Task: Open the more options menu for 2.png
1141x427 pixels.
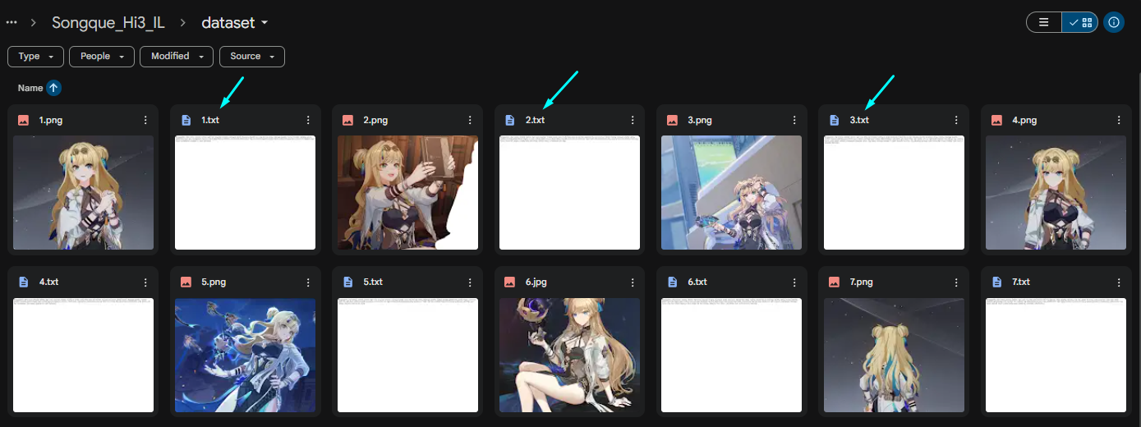Action: (x=470, y=120)
